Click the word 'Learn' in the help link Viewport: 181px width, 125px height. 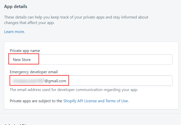tap(9, 31)
